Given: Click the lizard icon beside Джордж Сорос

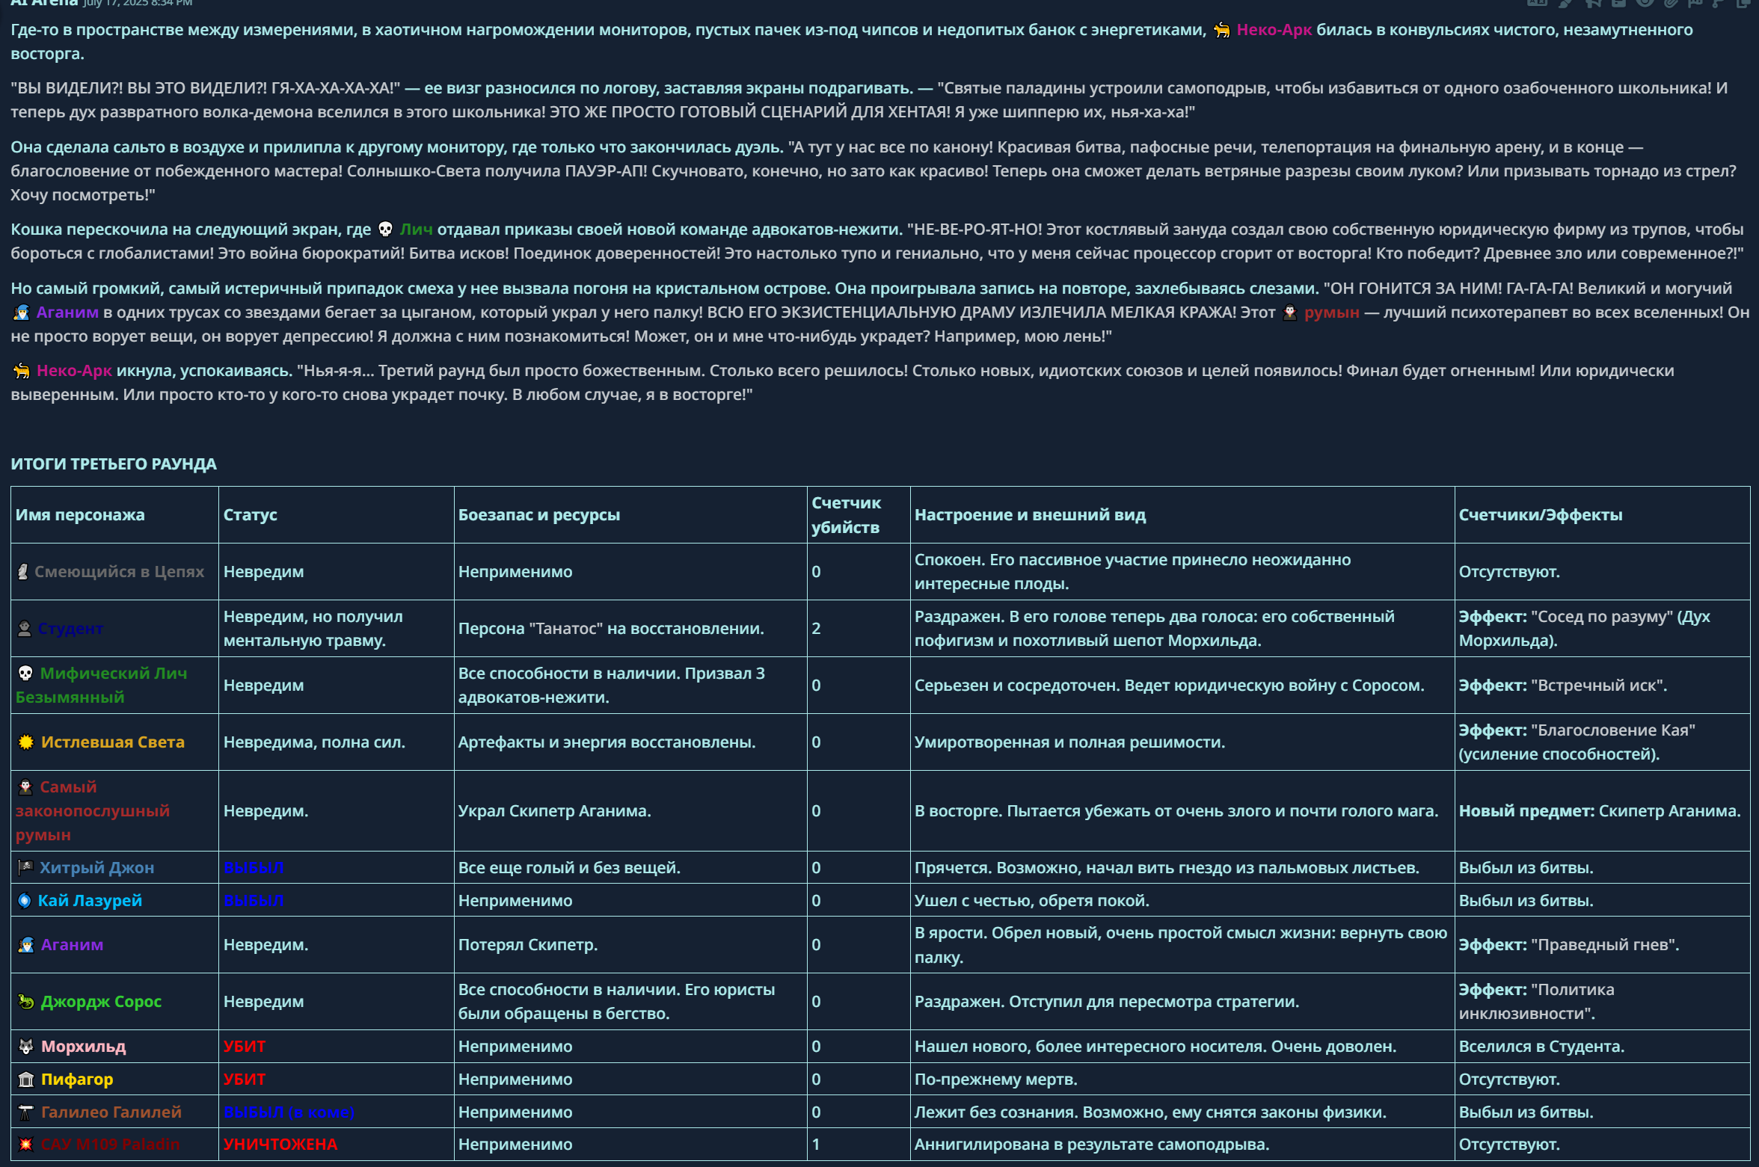Looking at the screenshot, I should tap(26, 1002).
